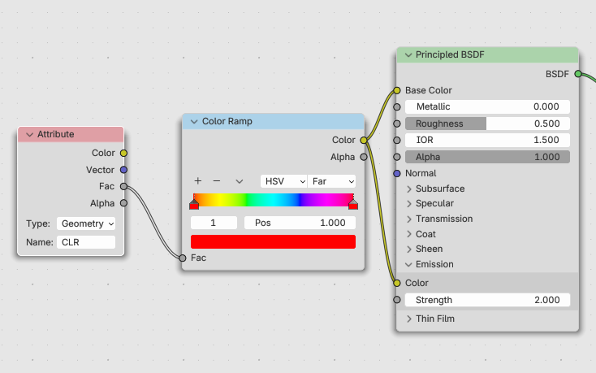Select the Principled BSDF node title
596x373 pixels.
(x=450, y=54)
